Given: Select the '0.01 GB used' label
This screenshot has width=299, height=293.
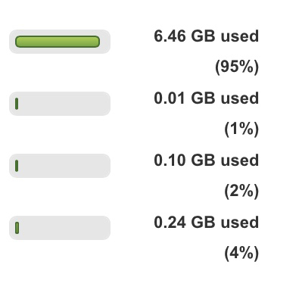Looking at the screenshot, I should (x=207, y=98).
